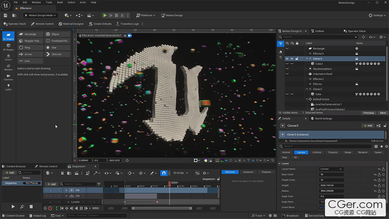The image size is (389, 219).
Task: Open the Build menu
Action: (x=60, y=3)
